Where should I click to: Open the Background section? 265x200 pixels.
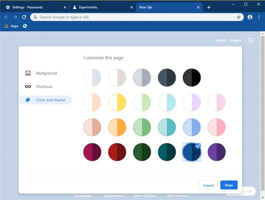point(45,73)
